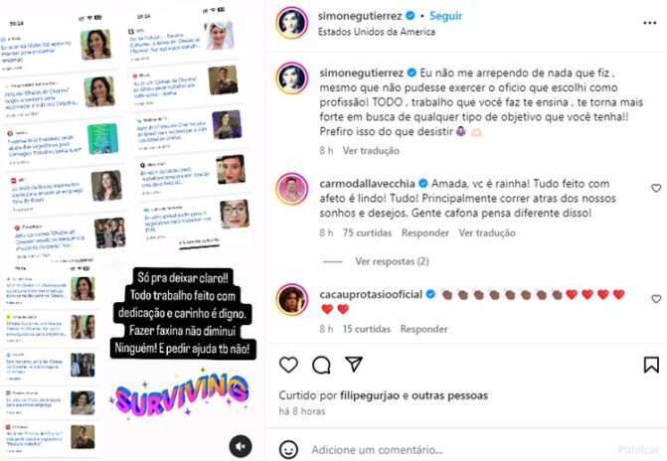Screen dimensions: 667x461
Task: Save the post with the bookmark icon
Action: (x=651, y=365)
